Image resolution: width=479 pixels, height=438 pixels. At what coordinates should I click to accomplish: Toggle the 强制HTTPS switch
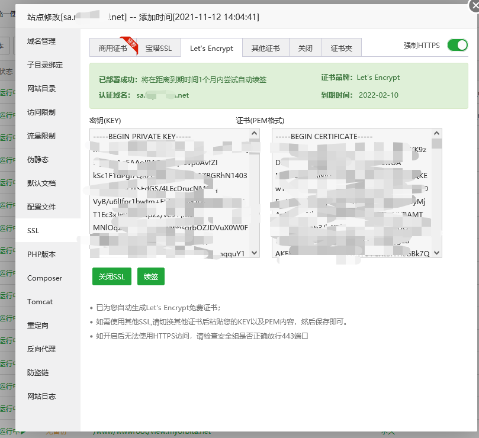point(457,46)
